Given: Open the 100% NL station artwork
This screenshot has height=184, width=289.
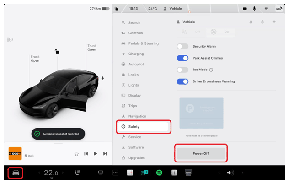Looking at the screenshot, I should (15, 153).
